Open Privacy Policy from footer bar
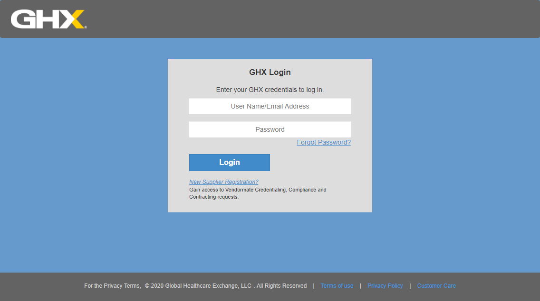This screenshot has width=540, height=301. point(385,285)
